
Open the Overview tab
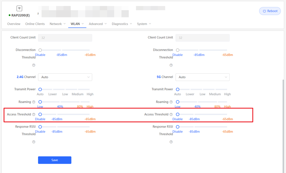click(14, 24)
